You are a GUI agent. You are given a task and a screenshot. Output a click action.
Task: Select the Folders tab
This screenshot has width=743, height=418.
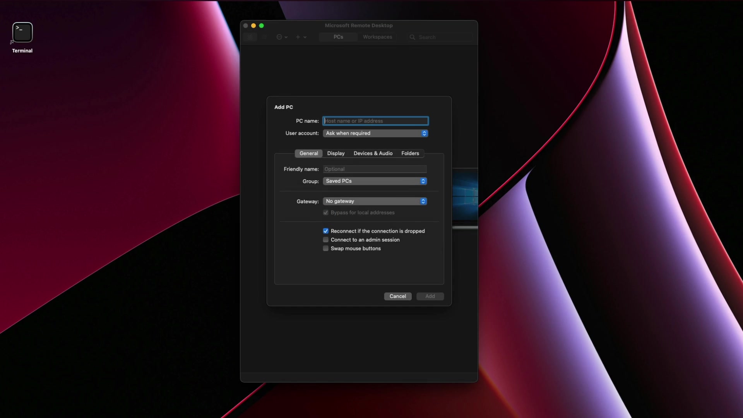pyautogui.click(x=410, y=153)
